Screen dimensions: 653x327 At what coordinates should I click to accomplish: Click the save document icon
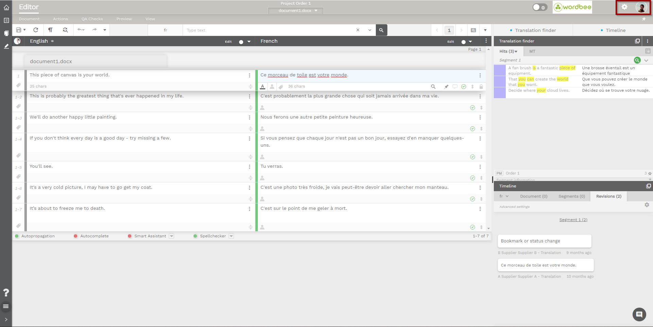point(19,30)
